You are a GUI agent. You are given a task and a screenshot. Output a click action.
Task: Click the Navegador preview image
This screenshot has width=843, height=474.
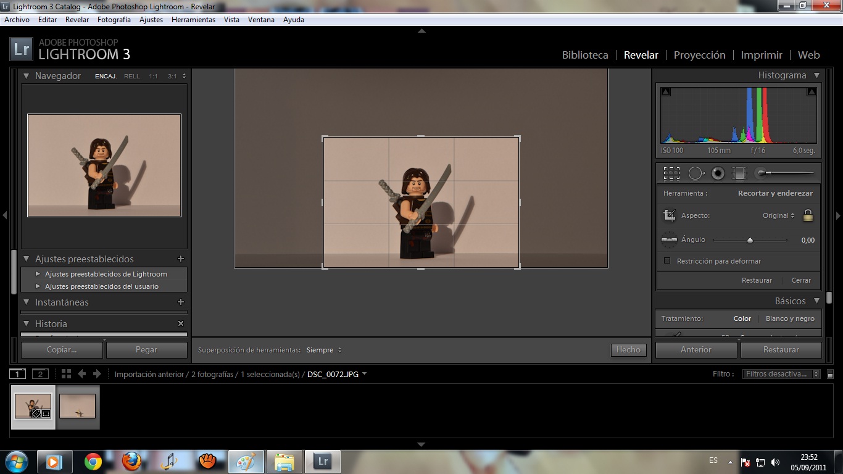pos(104,165)
